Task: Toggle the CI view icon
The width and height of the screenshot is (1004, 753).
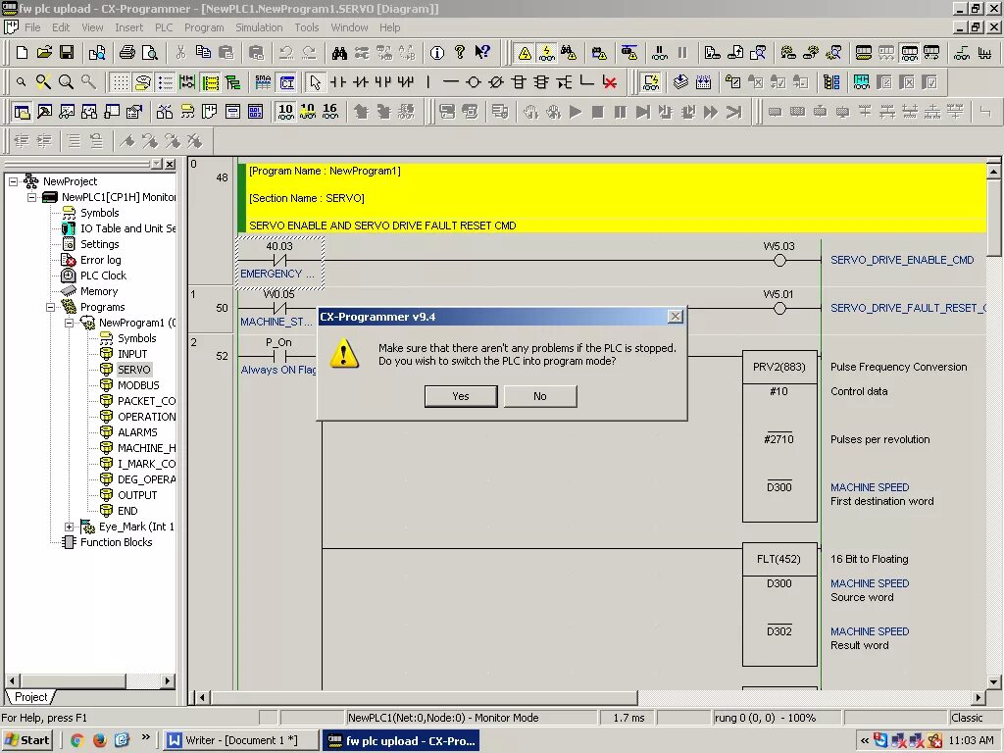Action: (287, 82)
